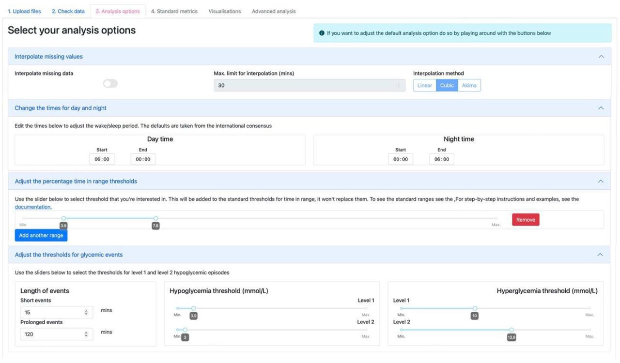The image size is (620, 363).
Task: Click the info icon in the hint banner
Action: [322, 33]
